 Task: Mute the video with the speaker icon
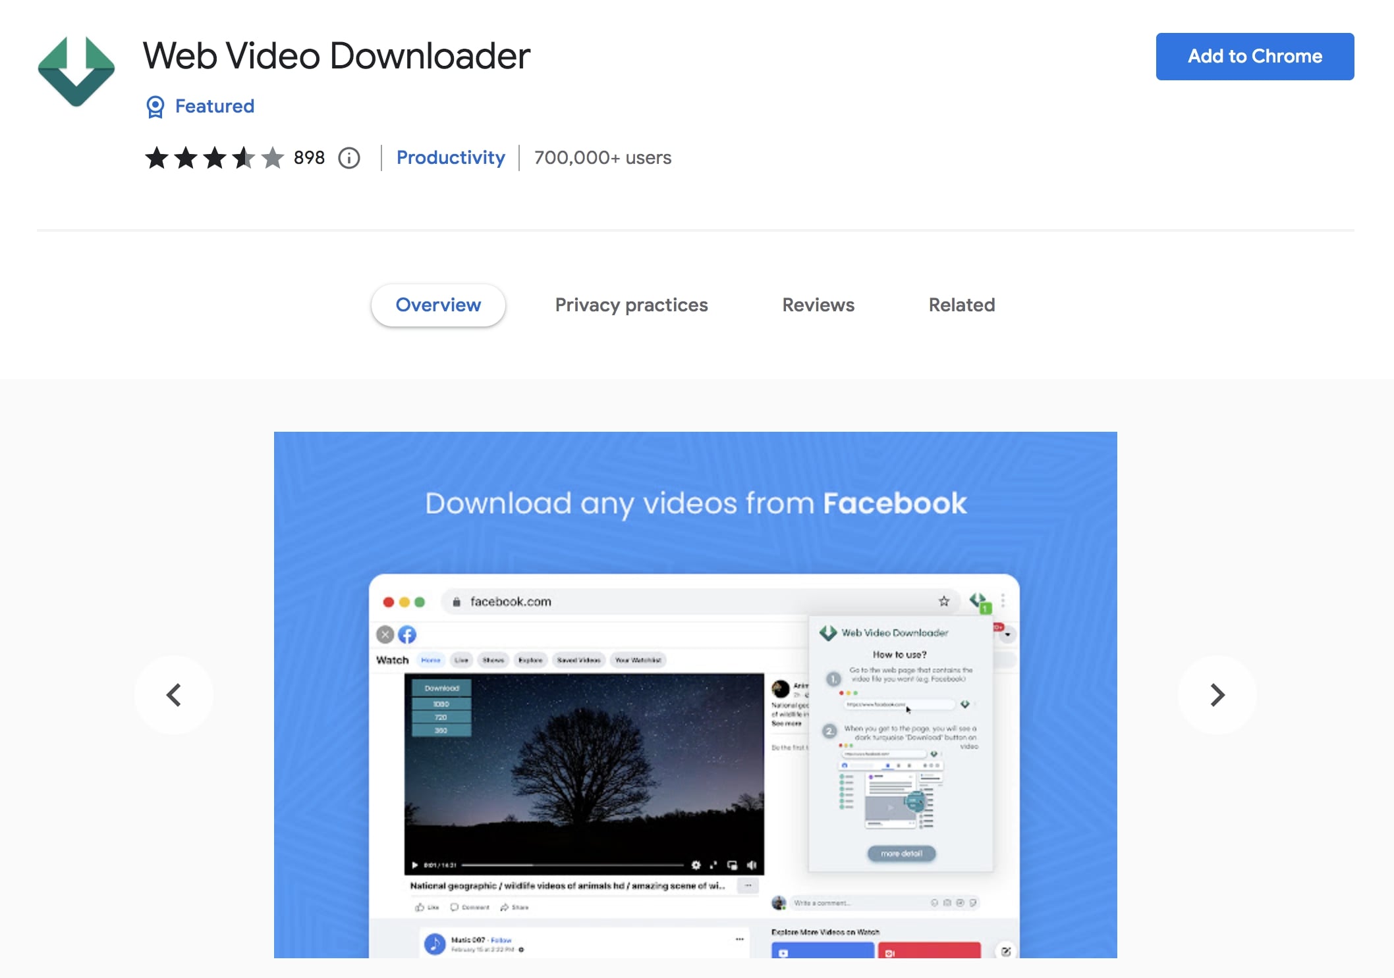[752, 865]
